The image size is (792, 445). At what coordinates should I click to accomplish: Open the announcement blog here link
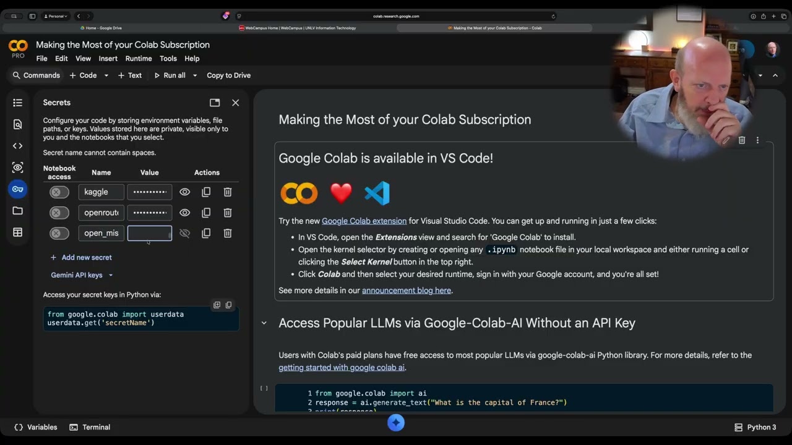click(407, 290)
